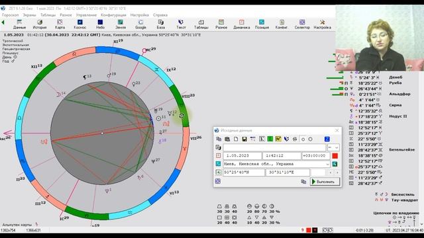The image size is (424, 238).
Task: Click the copy icon next to Выполнить
Action: [x=303, y=182]
